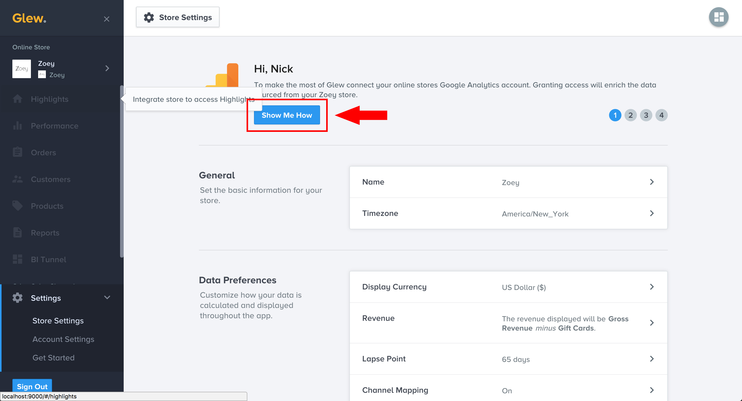Screen dimensions: 742x401
Task: Go to onboarding step 2 circle
Action: [x=630, y=115]
